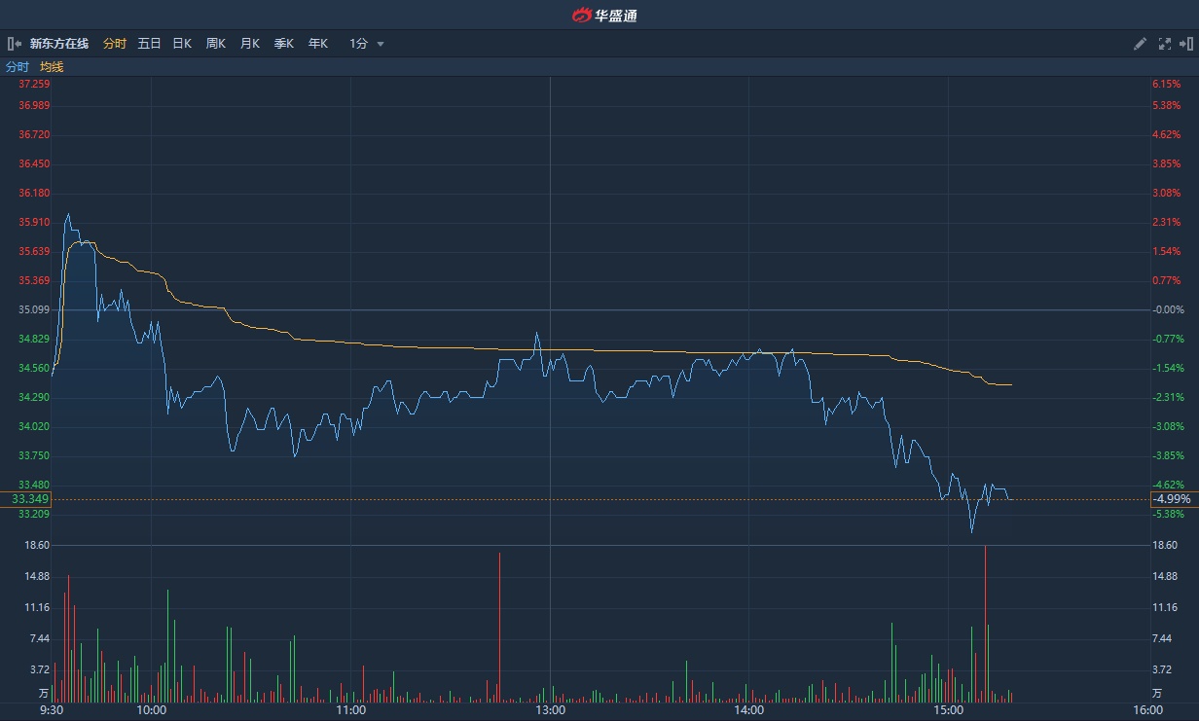Click the right panel collapse icon
Viewport: 1199px width, 721px height.
(1185, 44)
